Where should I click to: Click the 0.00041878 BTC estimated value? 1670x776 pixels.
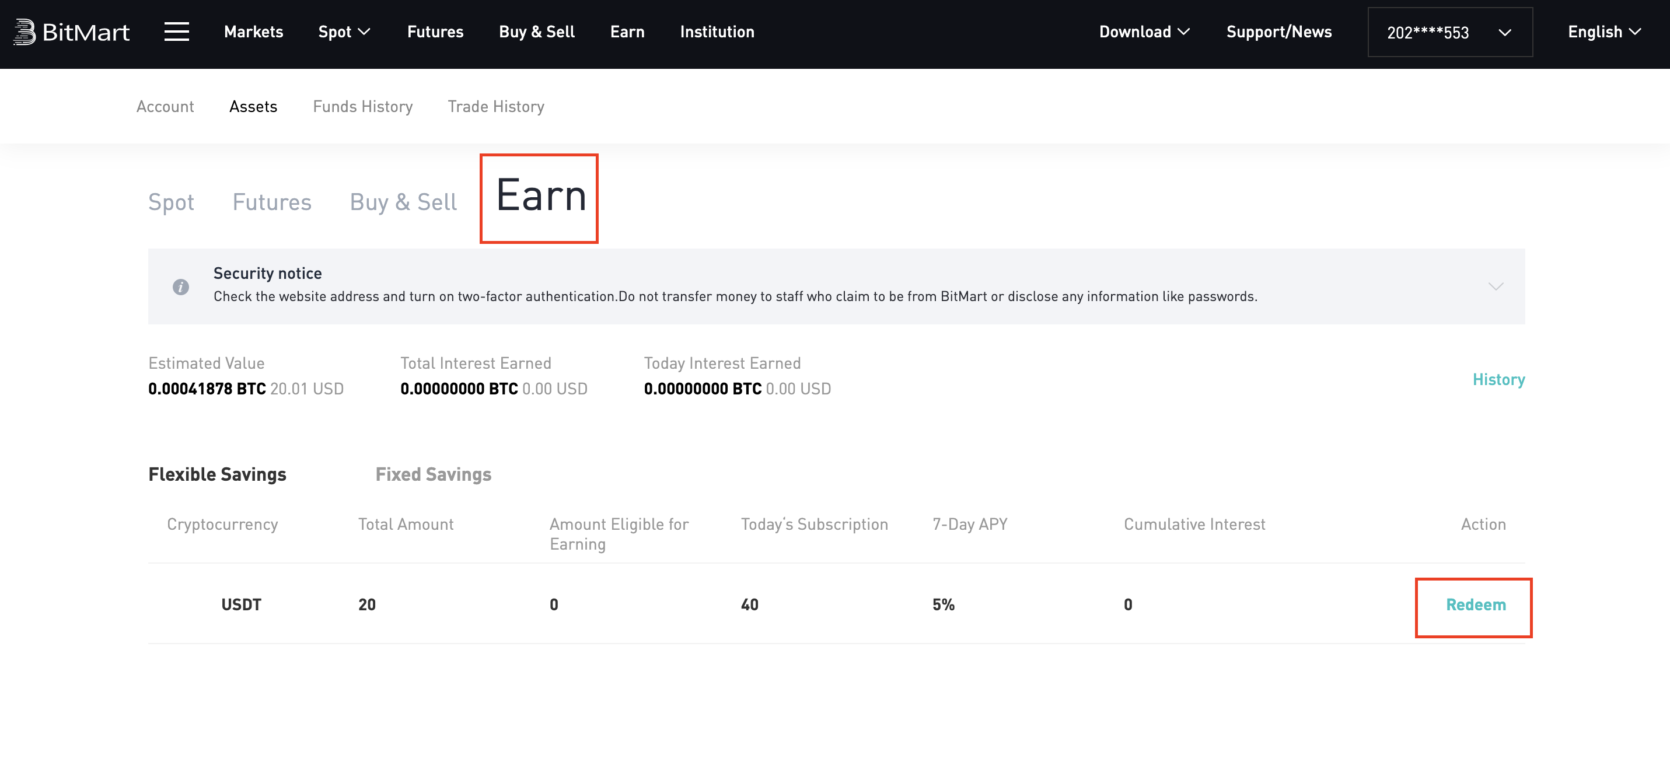point(207,389)
